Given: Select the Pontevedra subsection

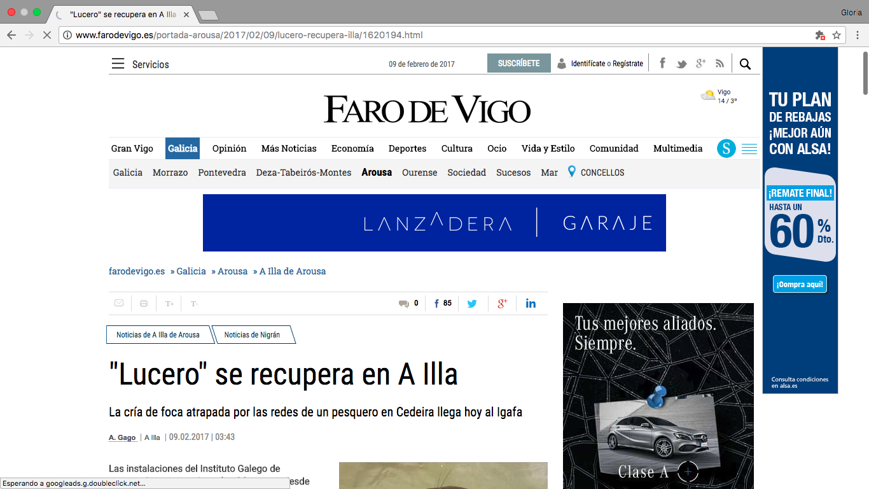Looking at the screenshot, I should click(x=222, y=173).
